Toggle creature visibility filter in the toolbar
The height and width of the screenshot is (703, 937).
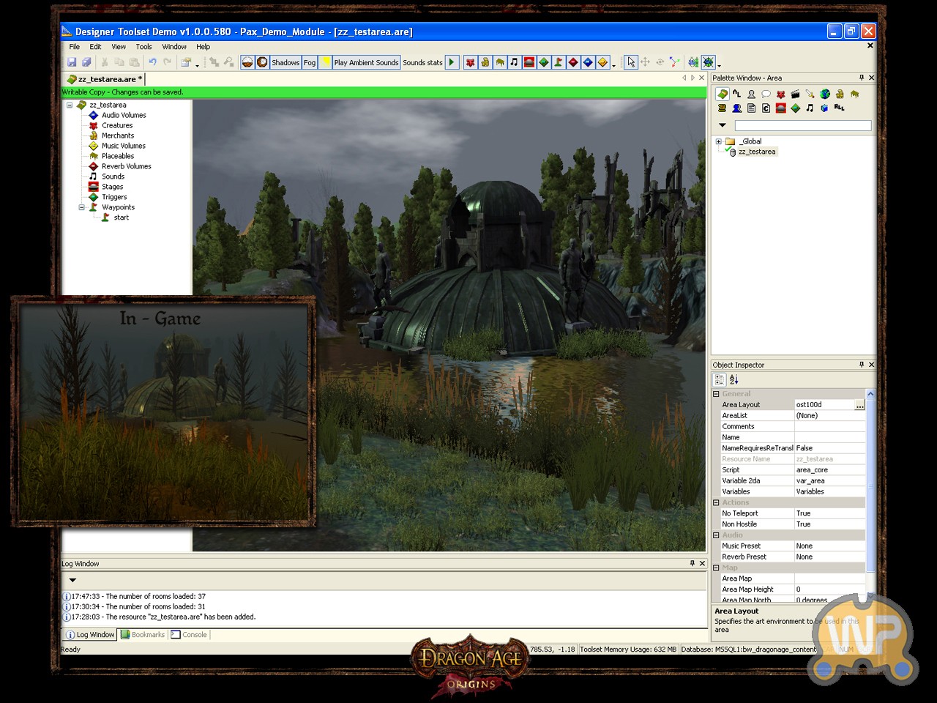[471, 62]
